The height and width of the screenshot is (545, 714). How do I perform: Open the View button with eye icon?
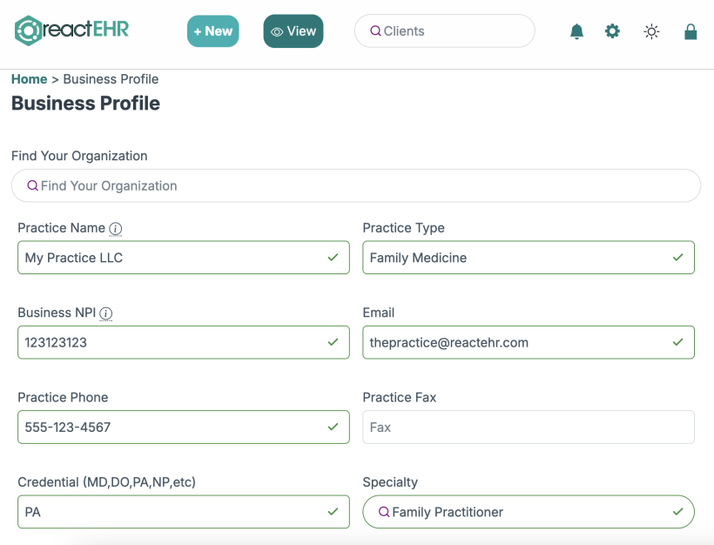click(293, 31)
